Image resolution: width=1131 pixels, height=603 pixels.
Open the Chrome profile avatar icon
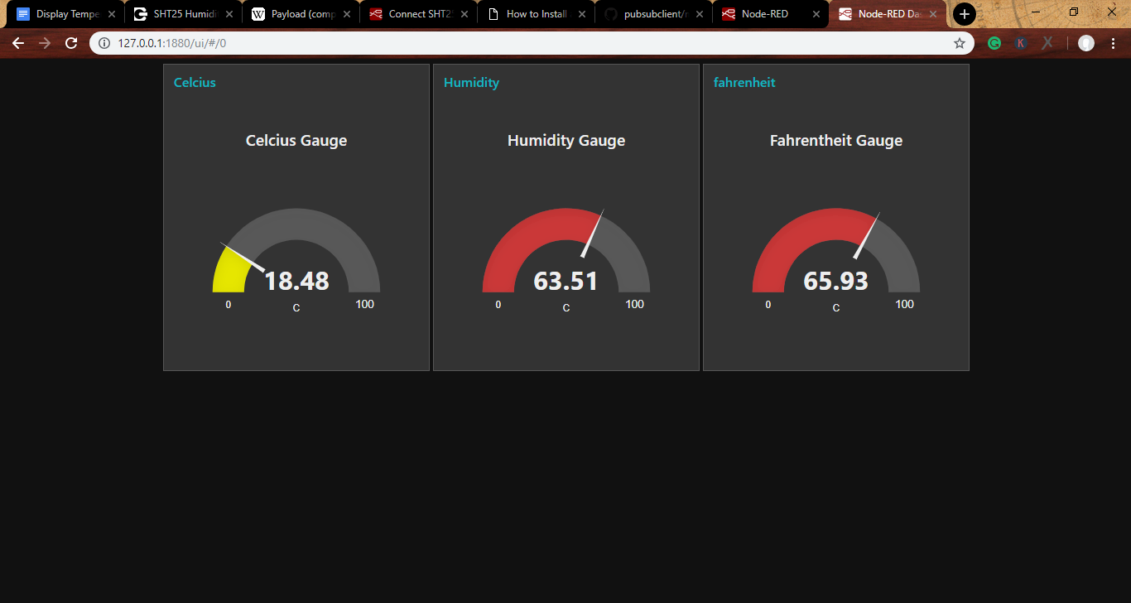click(1085, 42)
